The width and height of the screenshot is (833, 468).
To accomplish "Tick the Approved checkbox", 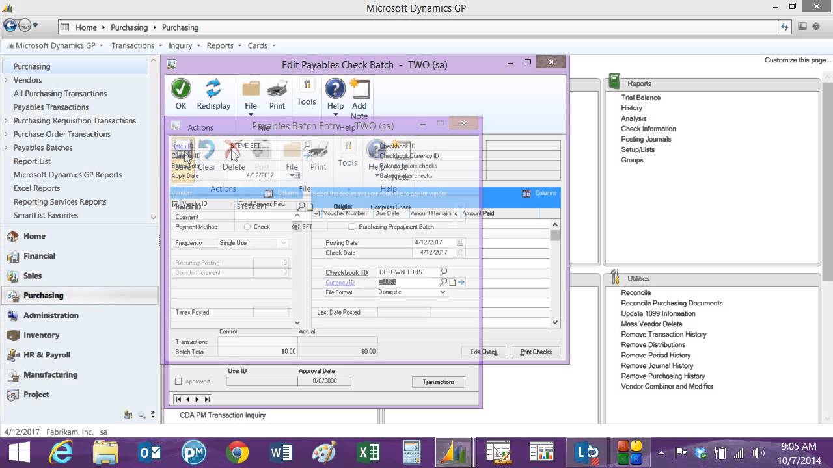I will click(178, 382).
